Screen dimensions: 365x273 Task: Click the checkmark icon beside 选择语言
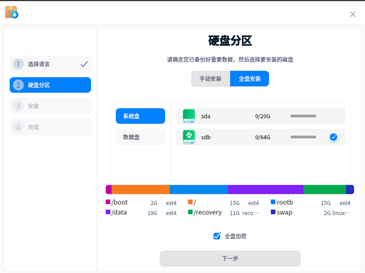point(84,64)
